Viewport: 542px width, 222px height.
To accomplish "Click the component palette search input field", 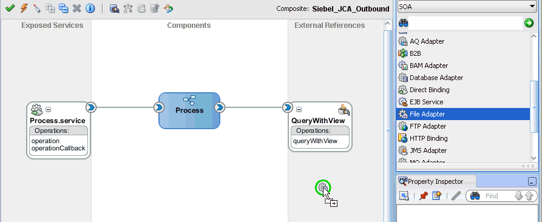I will click(x=466, y=23).
